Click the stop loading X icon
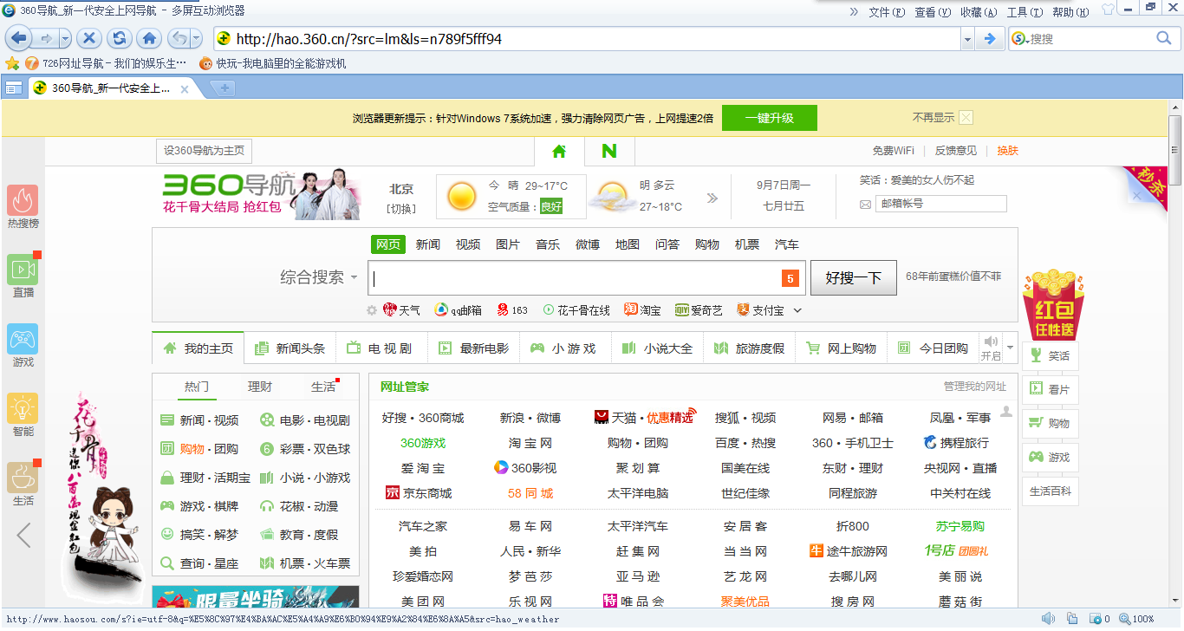 pos(88,38)
